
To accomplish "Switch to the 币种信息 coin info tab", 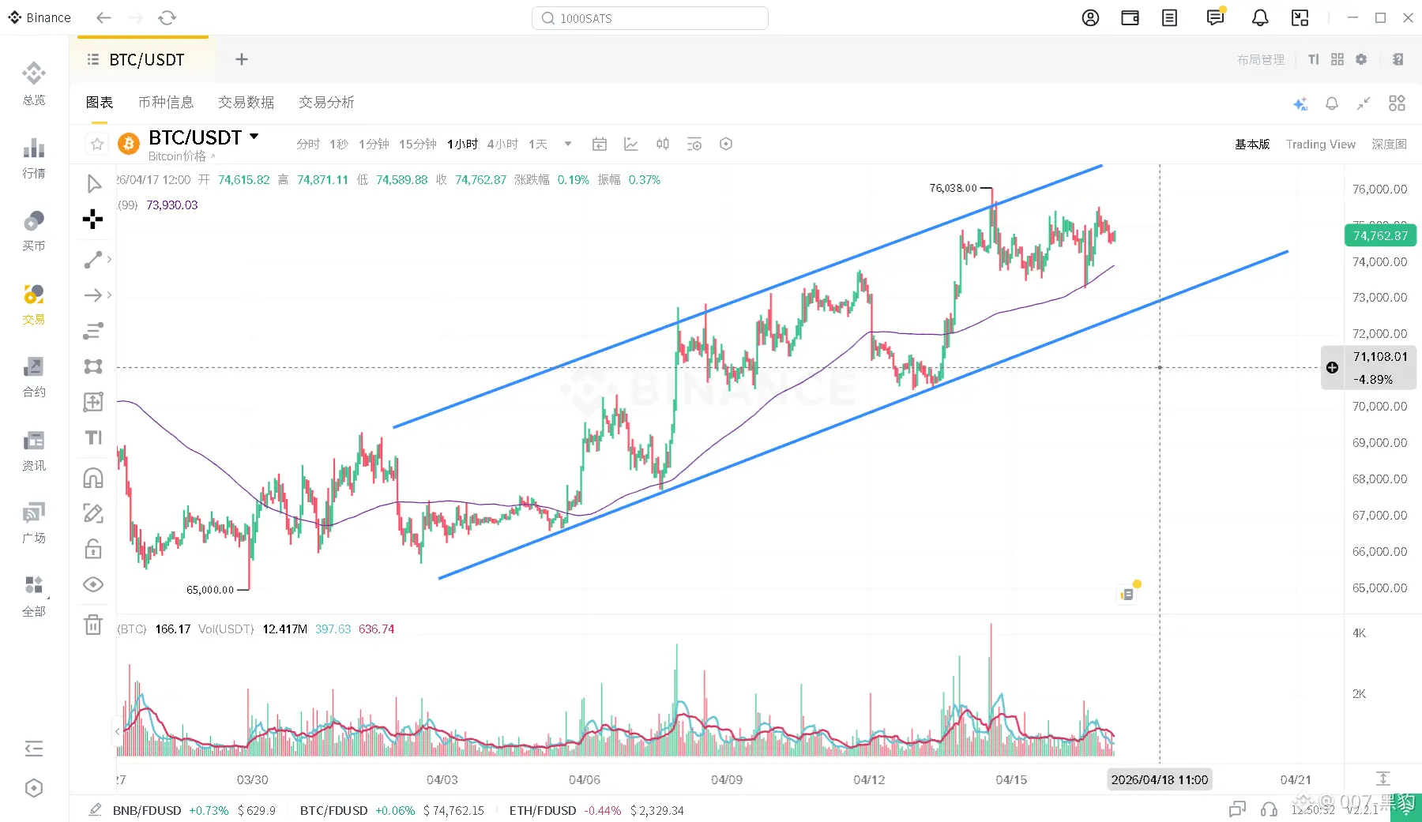I will [x=166, y=103].
